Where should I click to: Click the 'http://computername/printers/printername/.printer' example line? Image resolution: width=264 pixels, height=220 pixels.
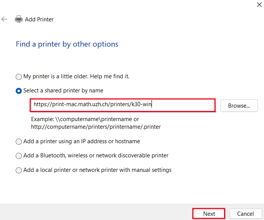[96, 126]
